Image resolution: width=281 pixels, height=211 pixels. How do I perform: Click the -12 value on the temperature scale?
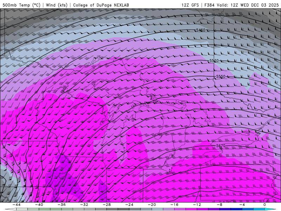coord(197,205)
